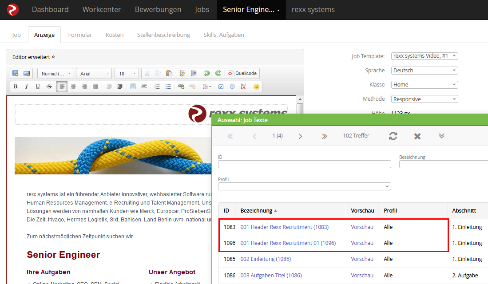
Task: Click the Paste from Word icon
Action: pyautogui.click(x=194, y=73)
